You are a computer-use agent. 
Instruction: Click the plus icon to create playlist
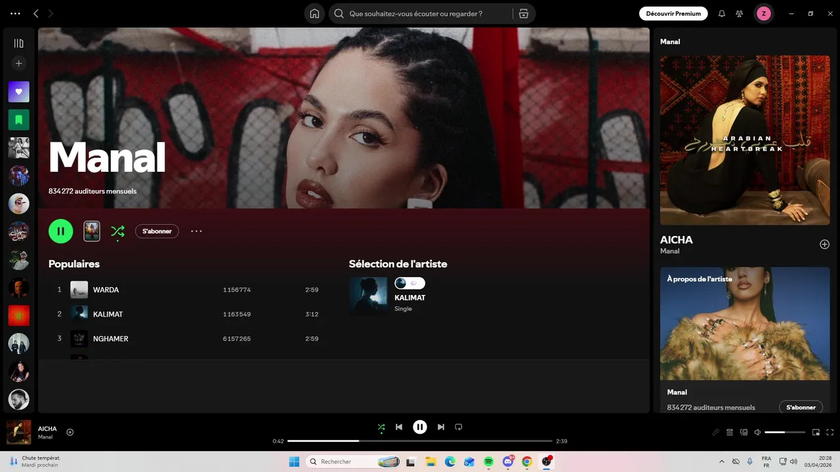click(18, 64)
